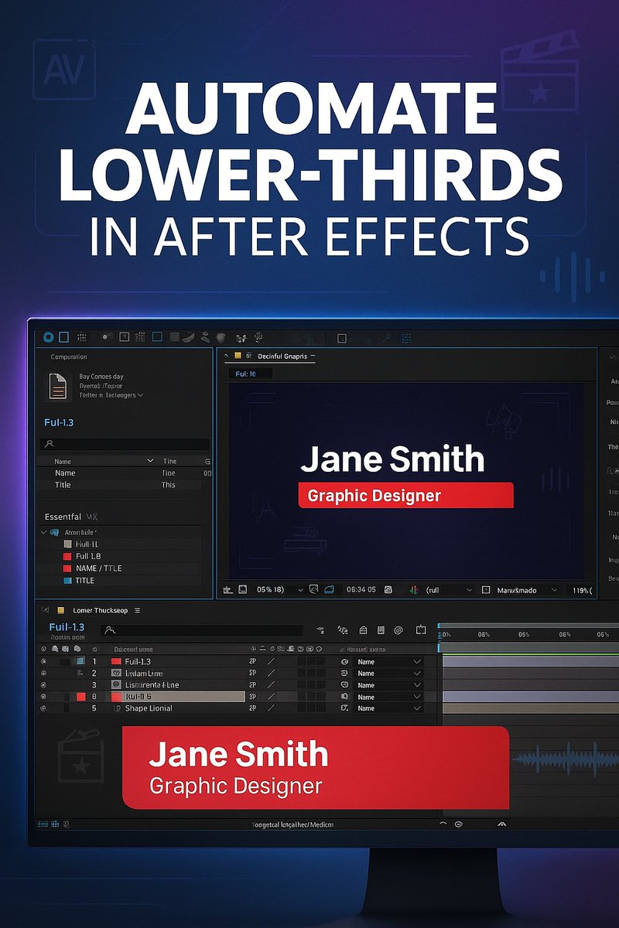The height and width of the screenshot is (928, 619).
Task: Click the magnifier icon in the project search field
Action: point(50,444)
